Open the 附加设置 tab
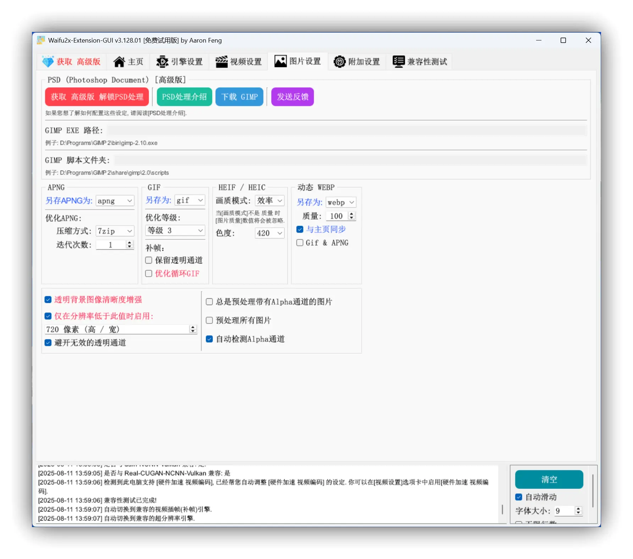The image size is (633, 559). point(357,62)
